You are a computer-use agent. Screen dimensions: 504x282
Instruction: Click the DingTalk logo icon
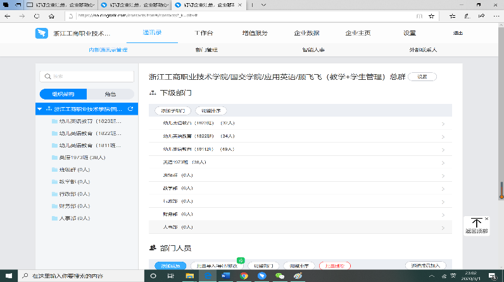pos(41,33)
